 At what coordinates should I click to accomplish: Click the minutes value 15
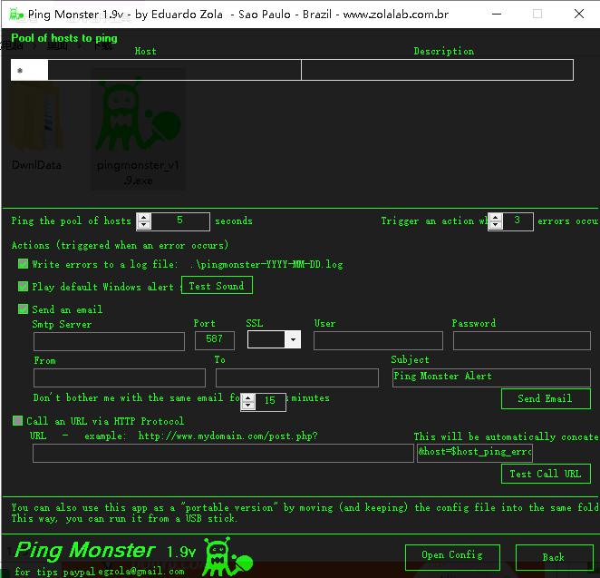[x=270, y=401]
